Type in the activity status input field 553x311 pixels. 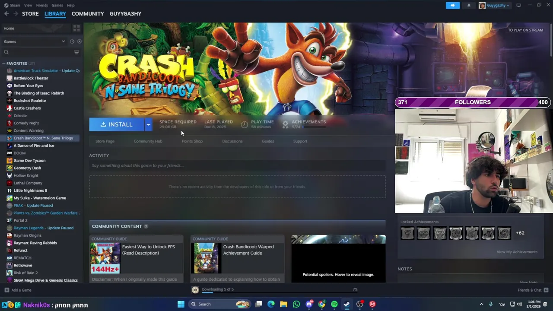(237, 165)
